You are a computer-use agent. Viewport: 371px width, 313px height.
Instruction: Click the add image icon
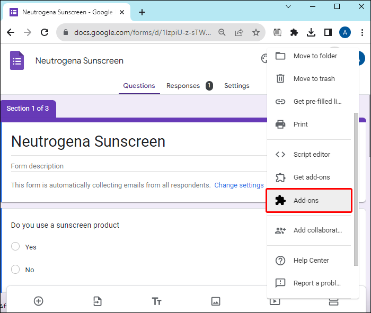216,301
